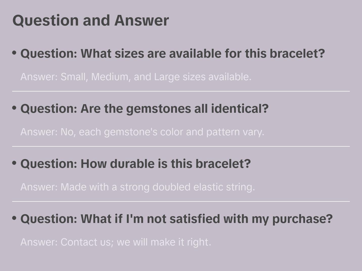
Task: Open the bracelet durability question
Action: (x=135, y=164)
